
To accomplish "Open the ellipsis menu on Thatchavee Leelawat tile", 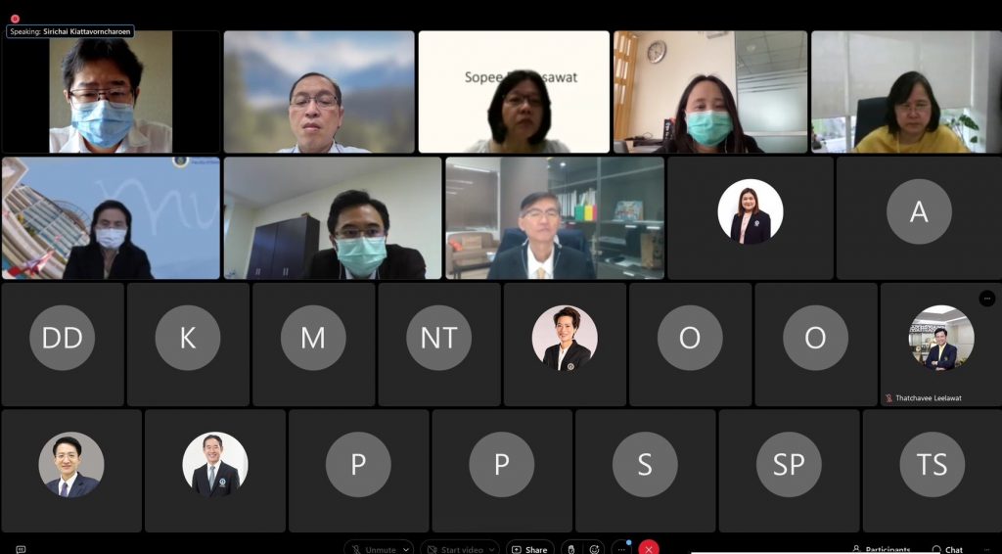I will (987, 299).
